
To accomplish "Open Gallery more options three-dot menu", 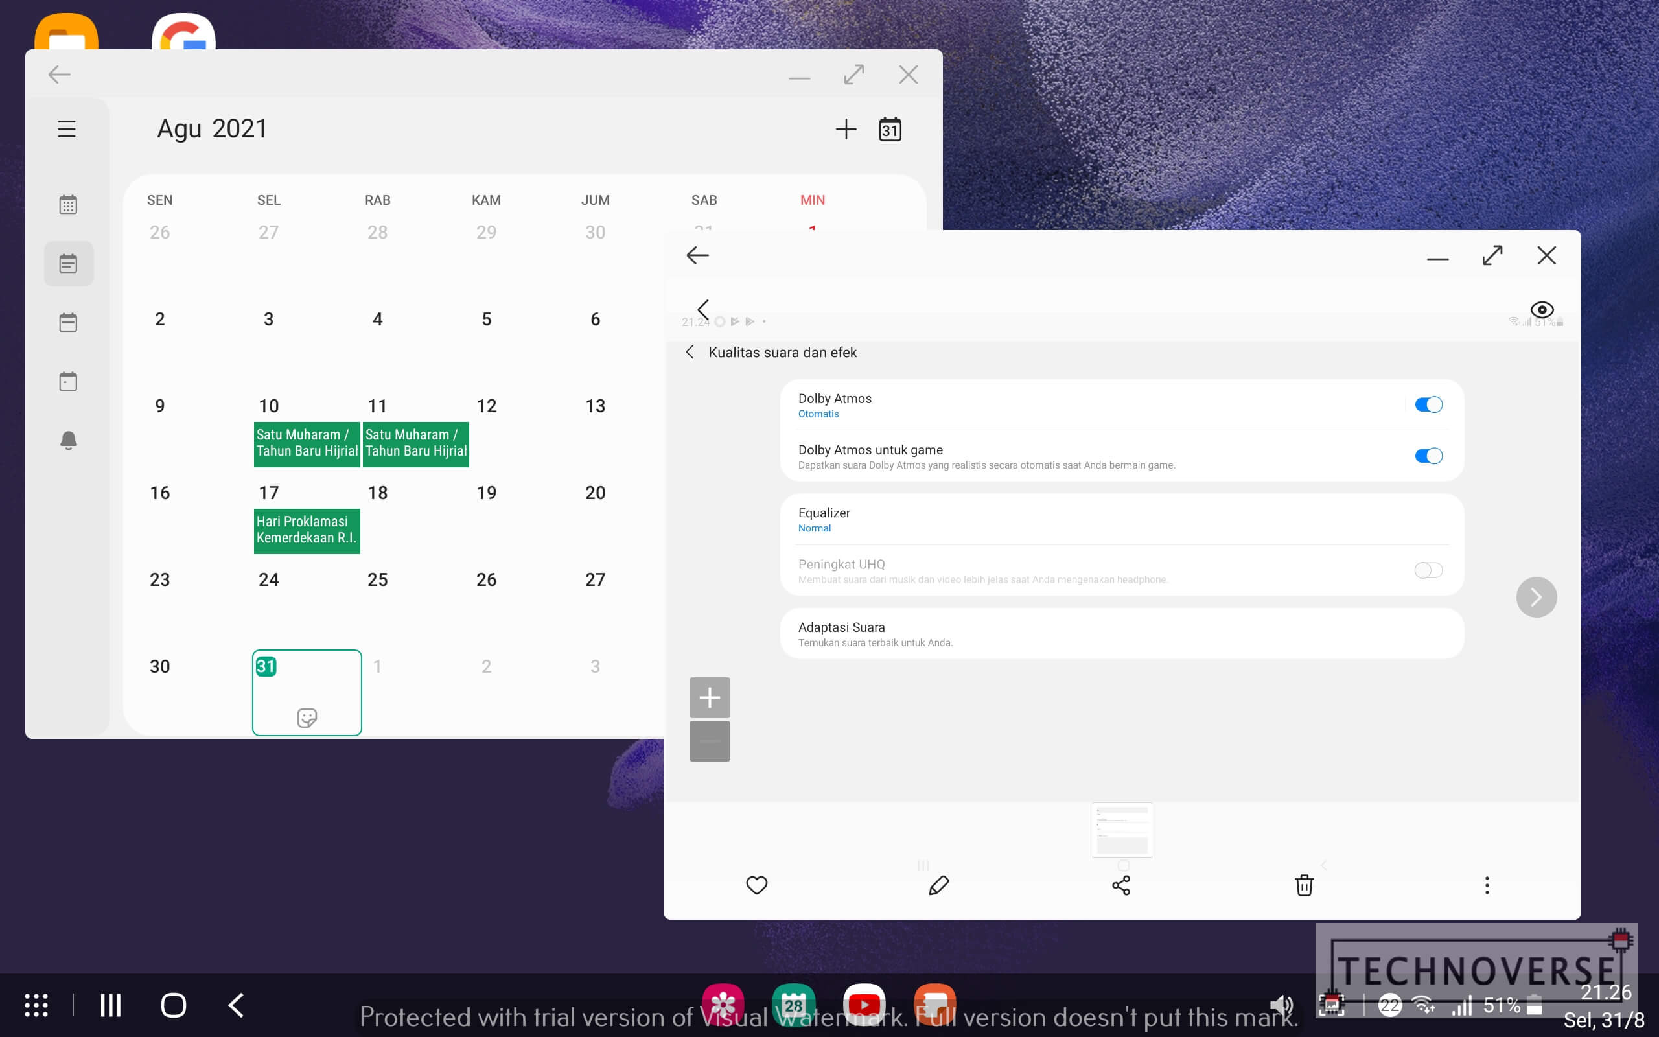I will 1486,885.
